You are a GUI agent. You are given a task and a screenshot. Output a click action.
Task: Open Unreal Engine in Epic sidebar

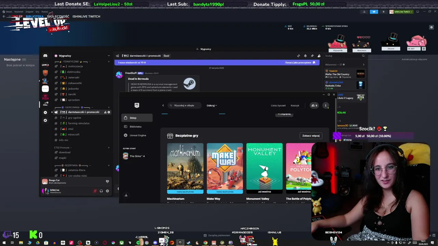pos(137,135)
